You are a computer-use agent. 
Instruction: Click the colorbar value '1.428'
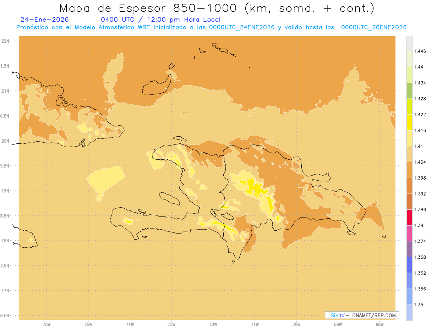pyautogui.click(x=420, y=99)
